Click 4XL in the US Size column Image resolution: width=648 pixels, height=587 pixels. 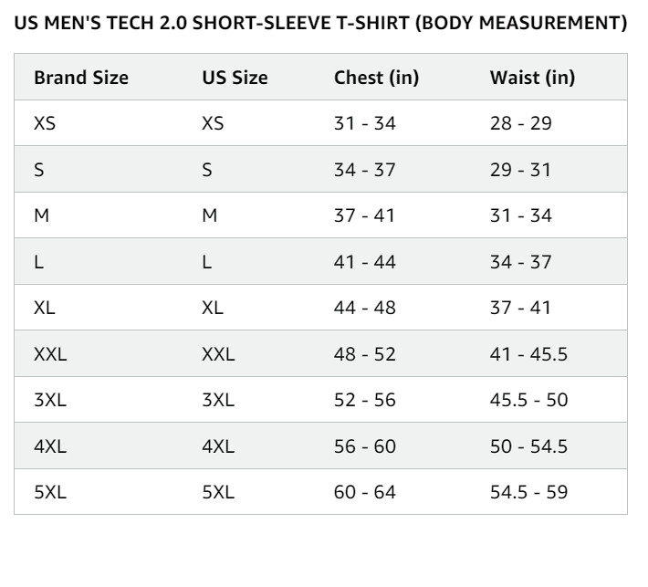218,446
